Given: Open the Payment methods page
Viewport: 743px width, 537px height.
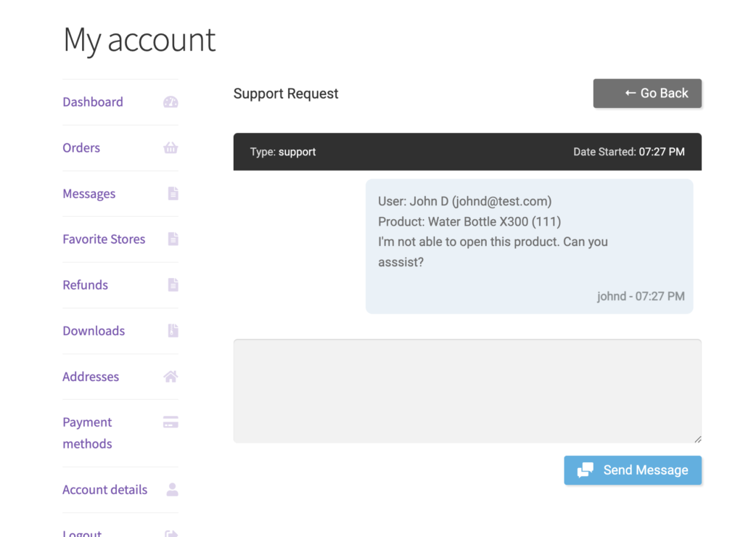Looking at the screenshot, I should coord(87,433).
